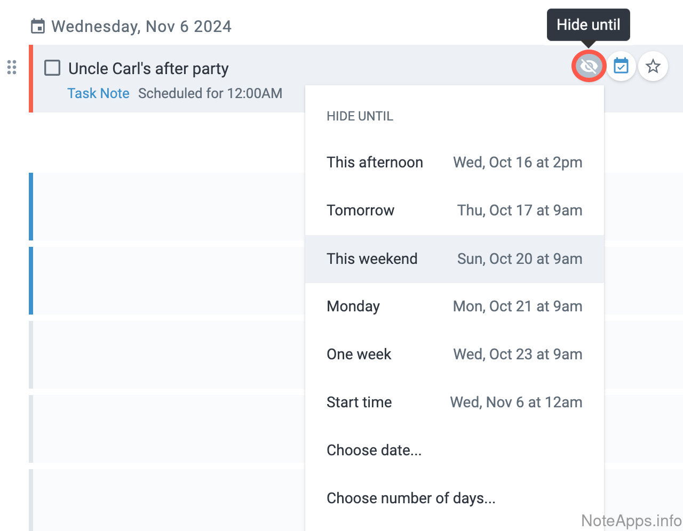Open the calendar schedule icon on task
683x531 pixels.
coord(621,67)
